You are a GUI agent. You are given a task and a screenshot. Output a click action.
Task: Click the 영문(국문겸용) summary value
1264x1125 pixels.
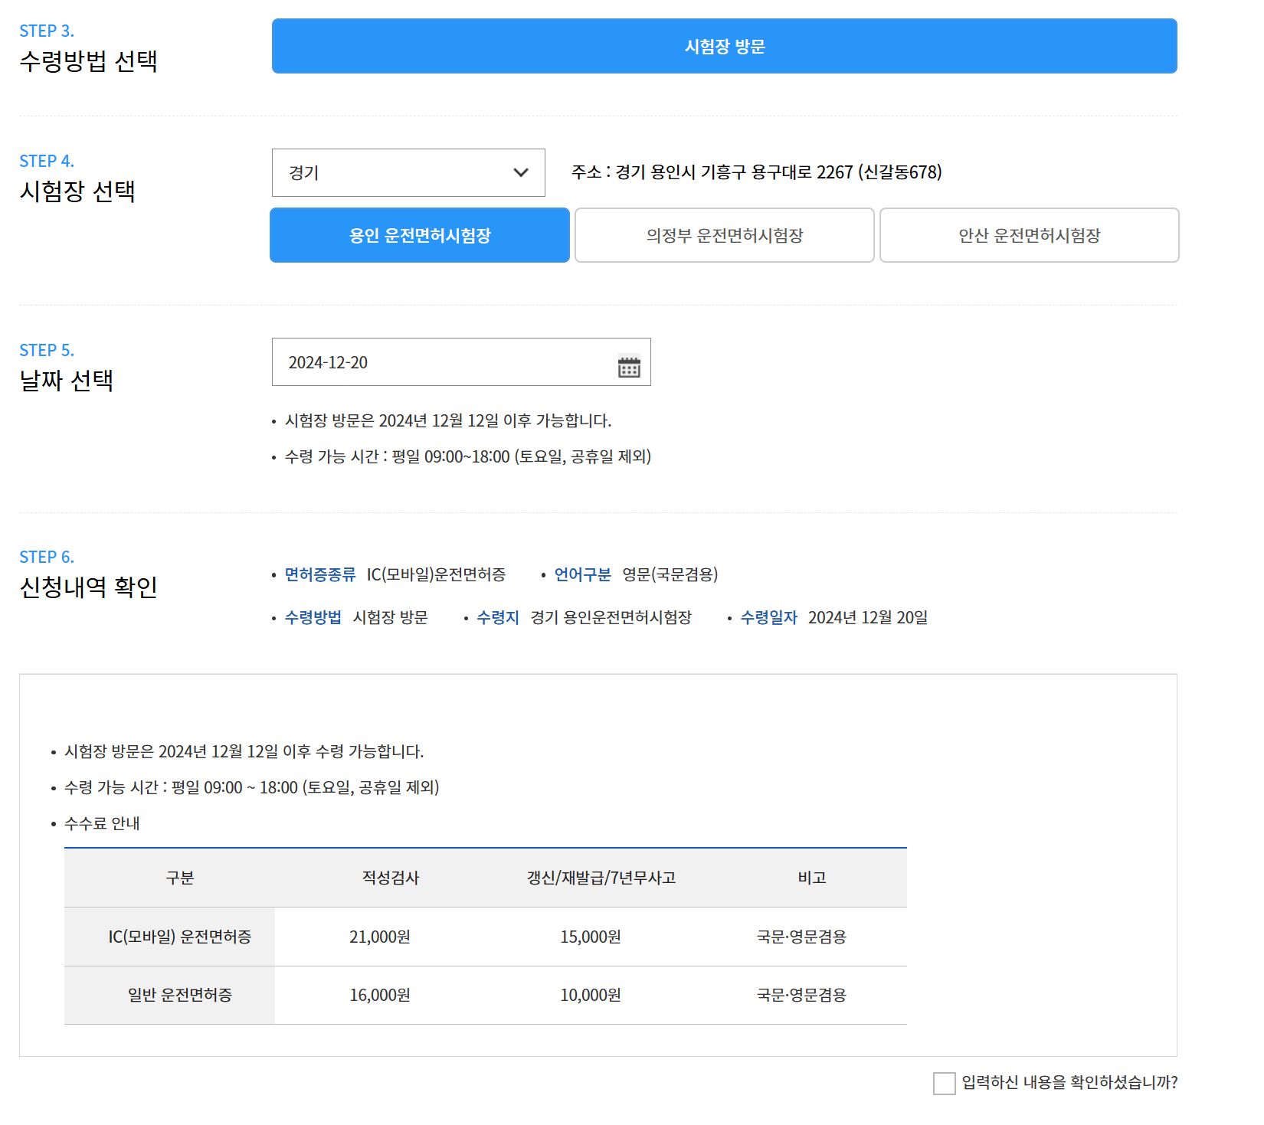point(670,574)
